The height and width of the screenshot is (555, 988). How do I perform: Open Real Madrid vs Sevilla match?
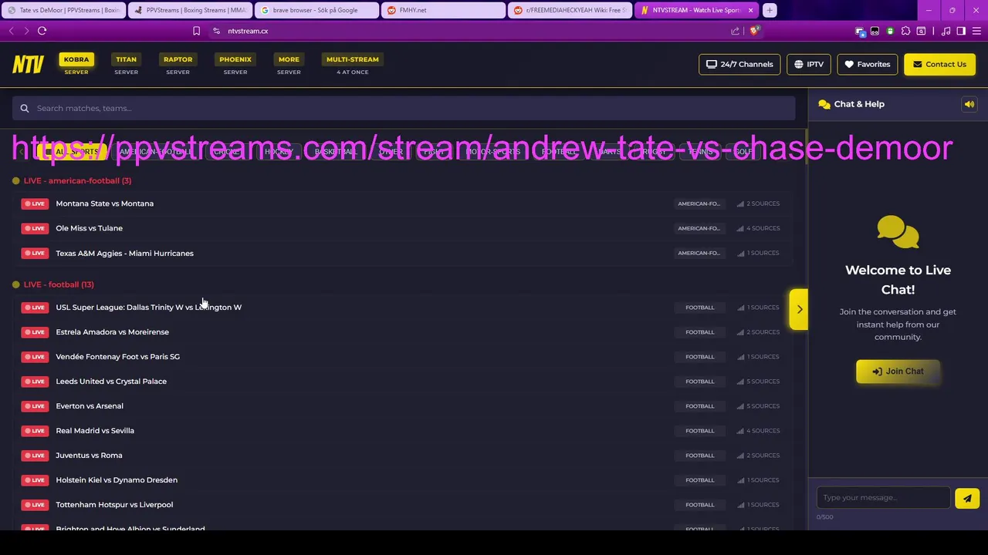pos(95,431)
